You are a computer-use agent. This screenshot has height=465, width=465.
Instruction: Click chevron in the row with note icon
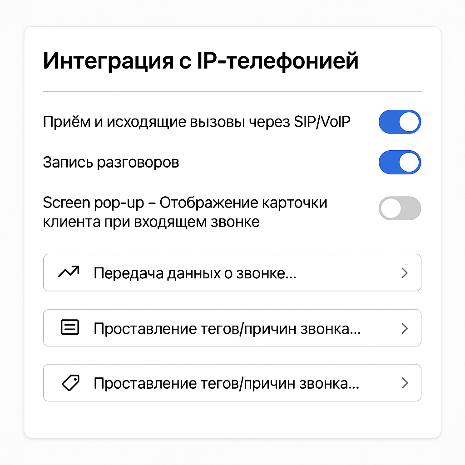[405, 328]
